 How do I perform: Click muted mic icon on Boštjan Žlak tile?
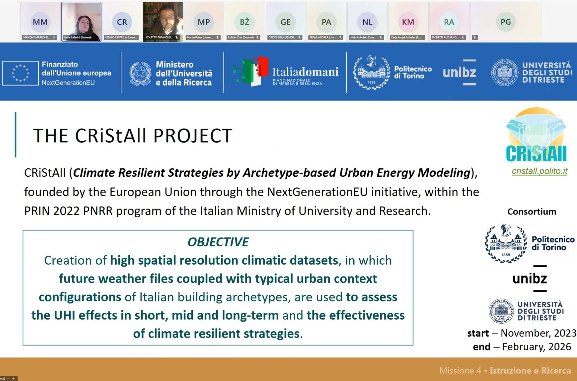(x=258, y=37)
